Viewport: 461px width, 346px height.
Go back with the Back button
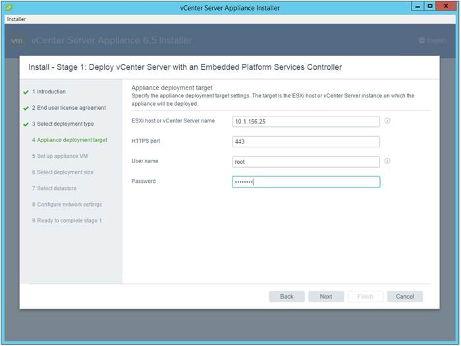pyautogui.click(x=286, y=297)
